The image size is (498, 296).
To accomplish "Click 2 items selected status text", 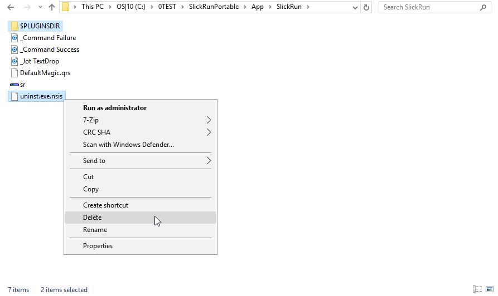I will pos(64,290).
